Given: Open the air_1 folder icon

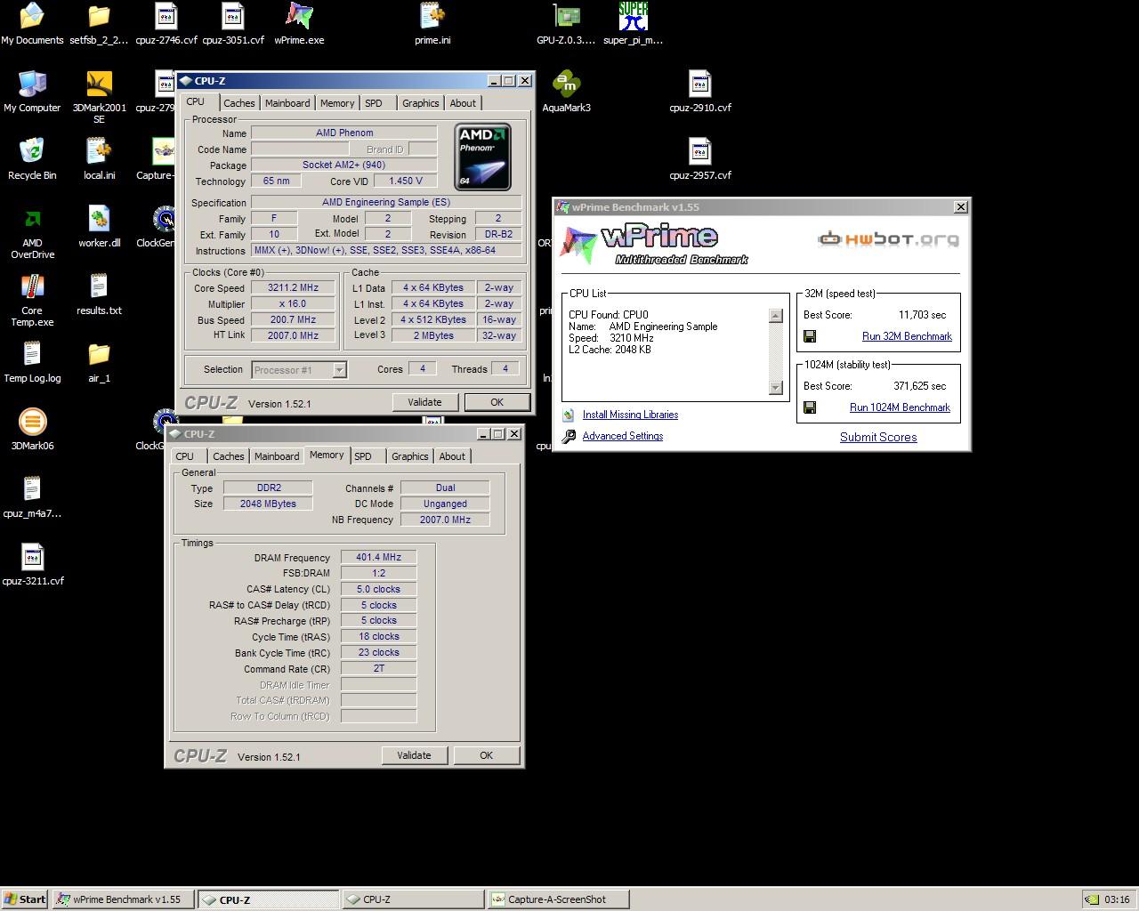Looking at the screenshot, I should tap(99, 362).
